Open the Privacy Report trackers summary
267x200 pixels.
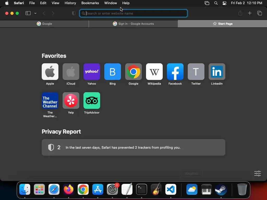(133, 147)
